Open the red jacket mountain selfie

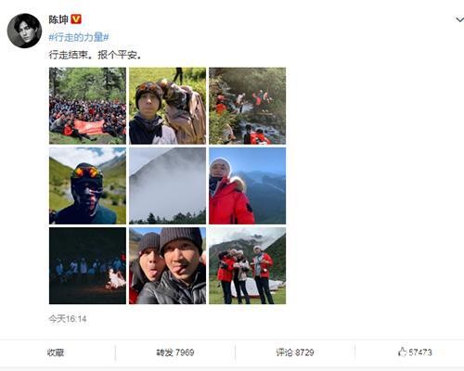click(248, 185)
